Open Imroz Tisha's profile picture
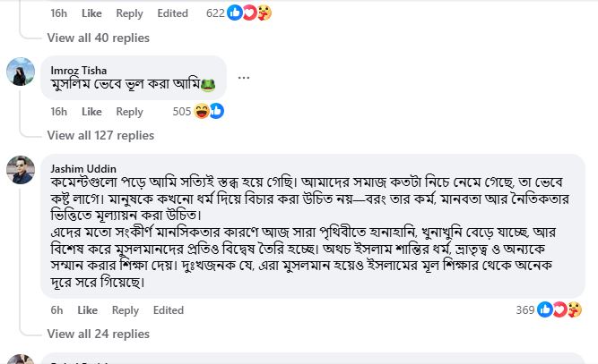598x364 pixels. pos(22,73)
